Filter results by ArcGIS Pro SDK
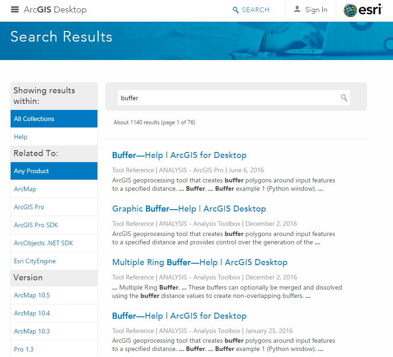 54,225
